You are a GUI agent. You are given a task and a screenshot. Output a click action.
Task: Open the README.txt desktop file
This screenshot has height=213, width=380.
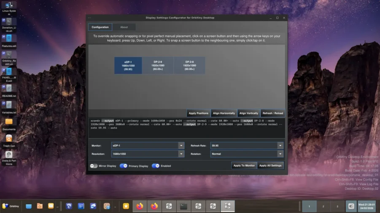coord(9,89)
